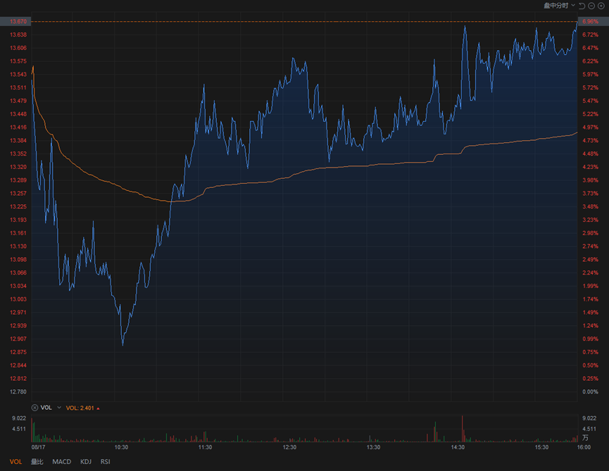This screenshot has width=609, height=471.
Task: Zoom in with the plus circle icon
Action: click(x=602, y=6)
